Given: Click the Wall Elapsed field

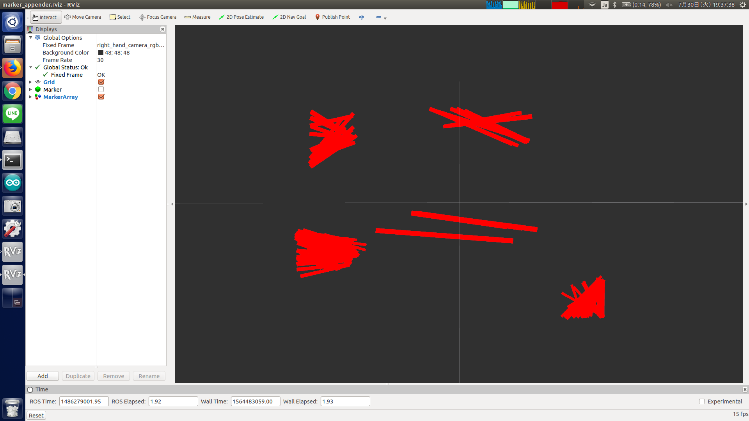Looking at the screenshot, I should pos(345,402).
